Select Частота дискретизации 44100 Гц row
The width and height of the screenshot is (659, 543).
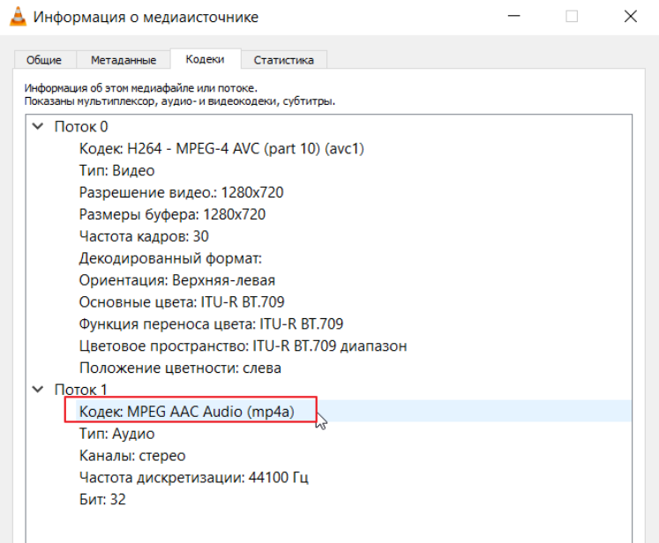tap(193, 478)
